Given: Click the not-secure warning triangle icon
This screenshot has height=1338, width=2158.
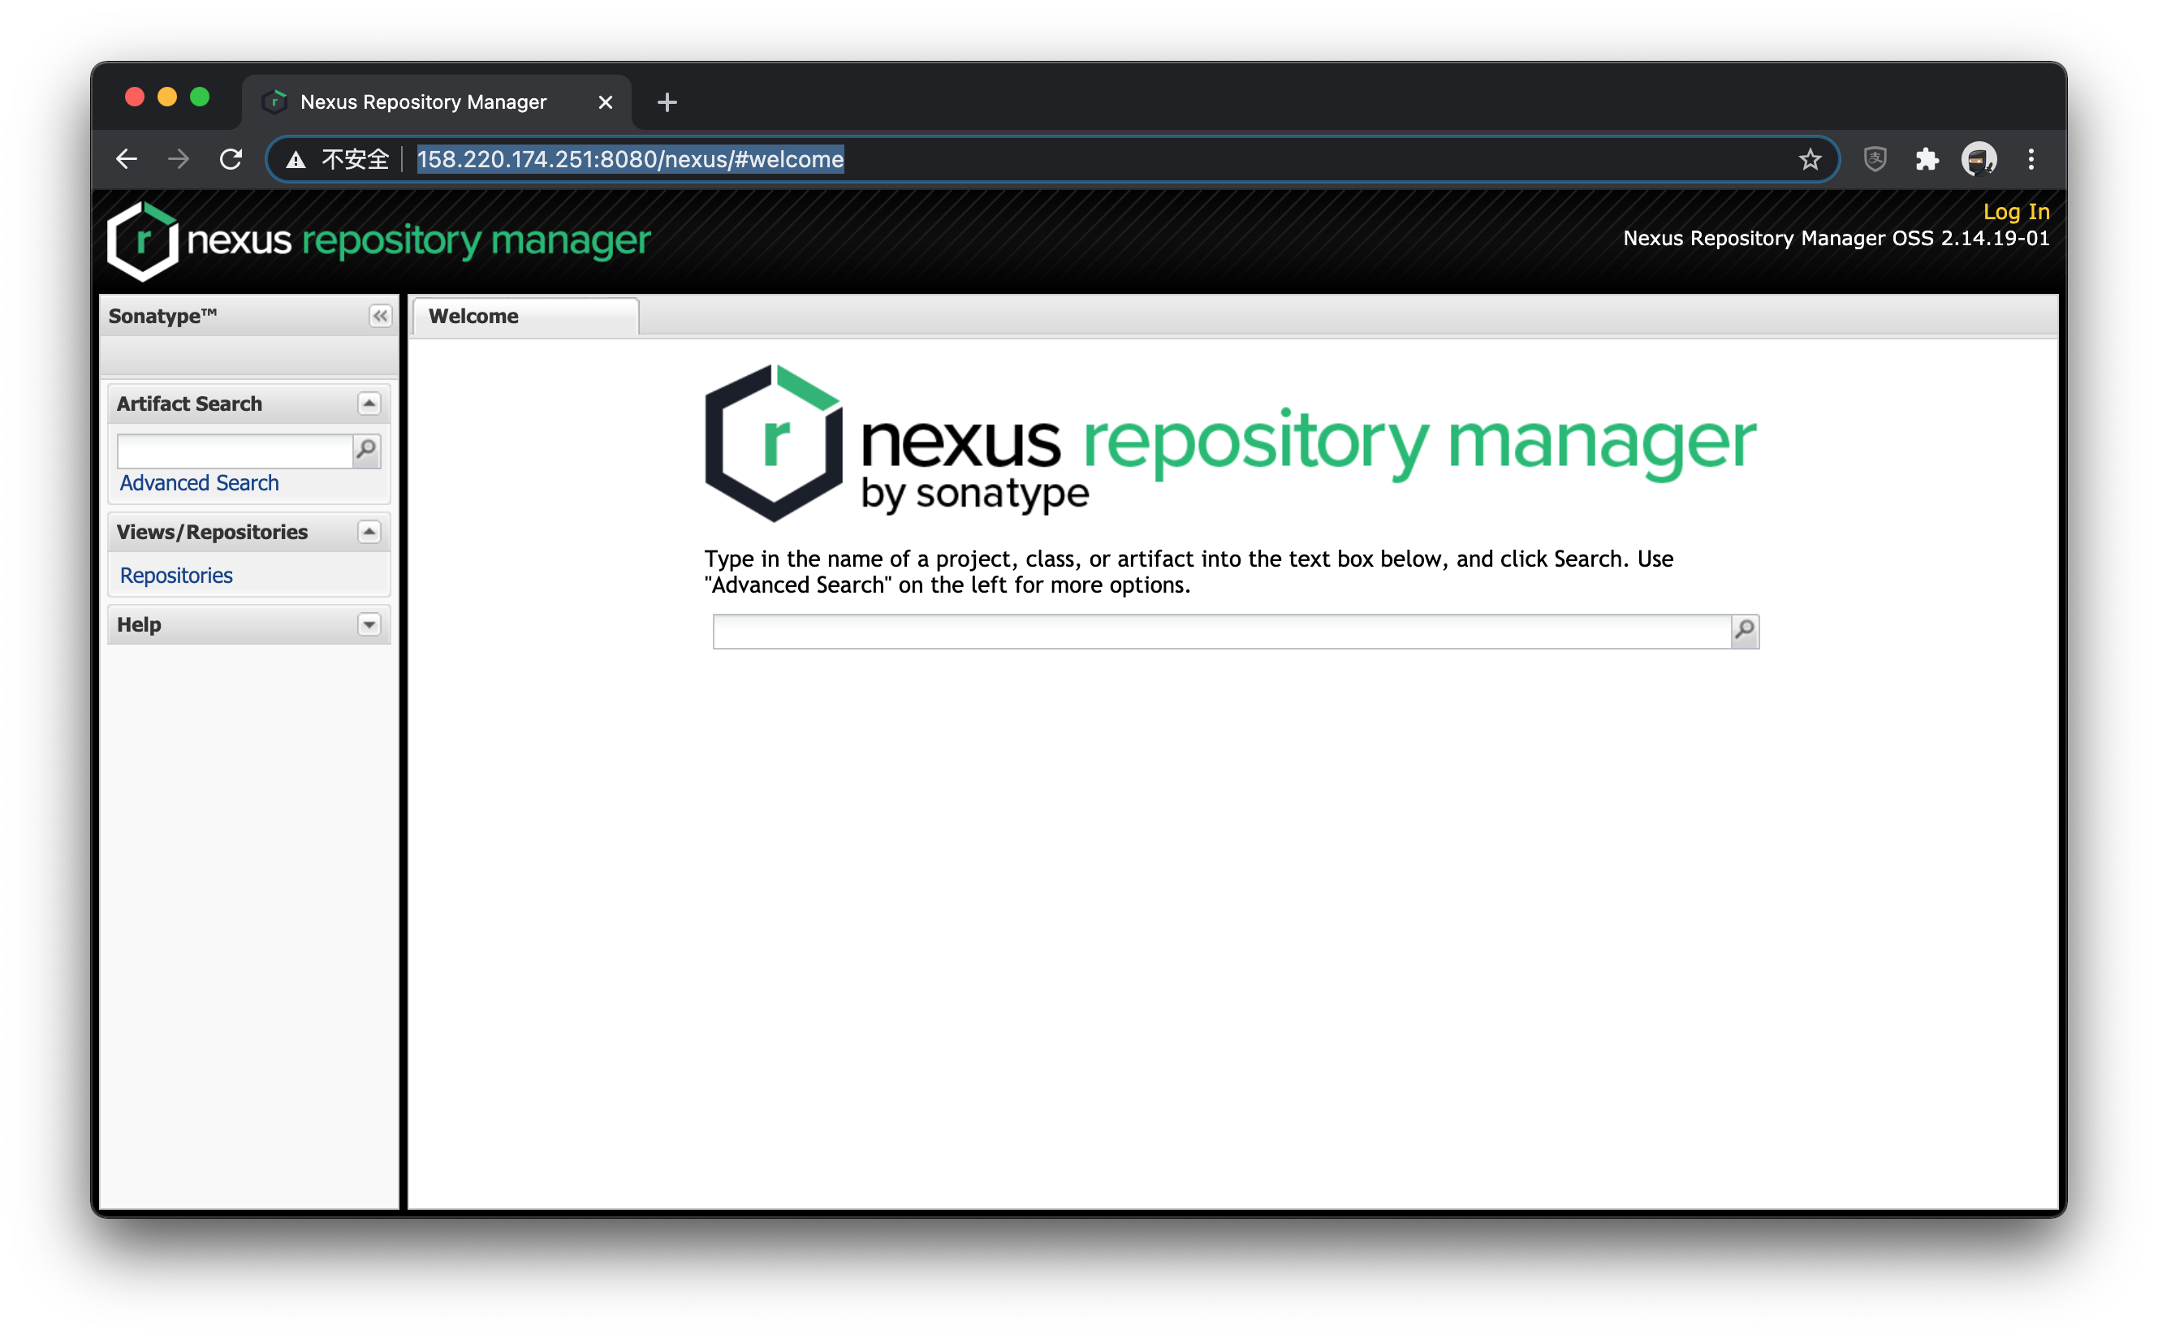Looking at the screenshot, I should coord(296,160).
